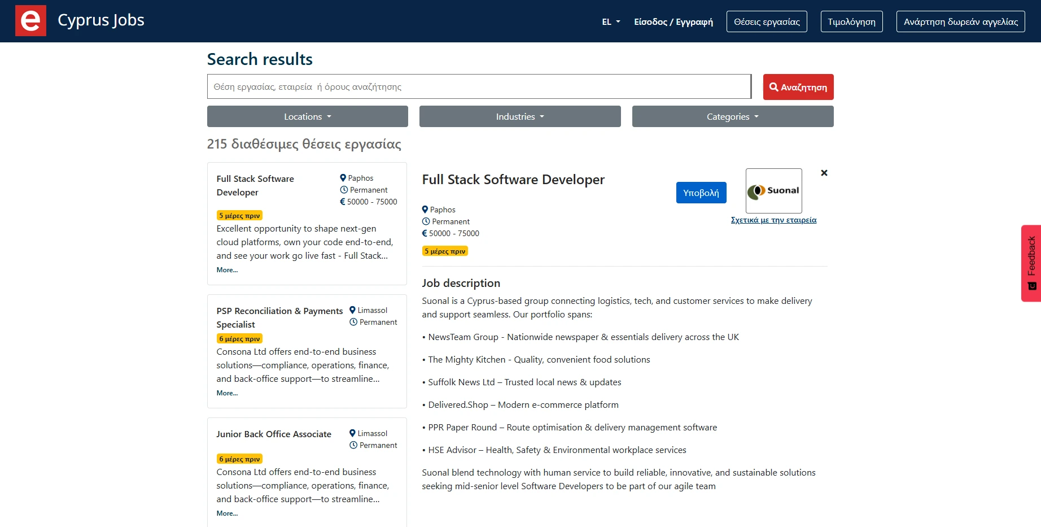
Task: Click More... under Junior Back Office Associate card
Action: [x=227, y=513]
